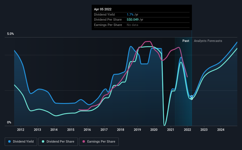
Task: Click the 2023 x-axis label
Action: point(204,130)
